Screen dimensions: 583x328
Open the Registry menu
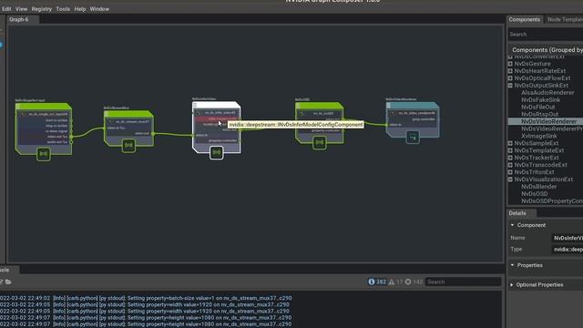pyautogui.click(x=42, y=9)
